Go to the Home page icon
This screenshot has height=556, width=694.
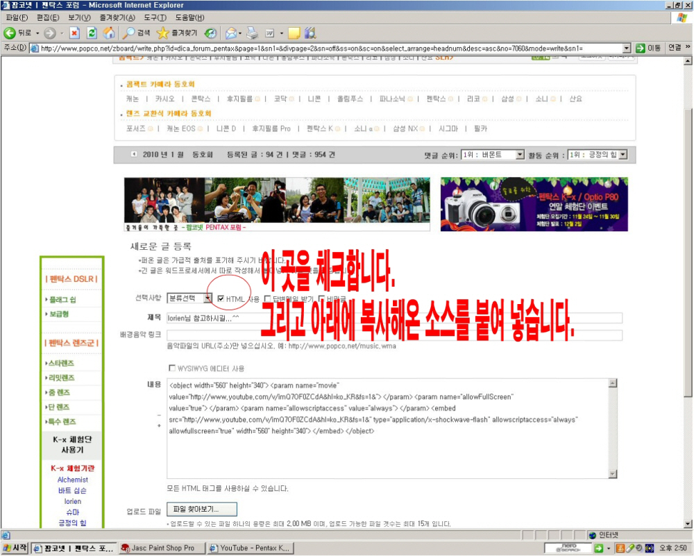109,33
